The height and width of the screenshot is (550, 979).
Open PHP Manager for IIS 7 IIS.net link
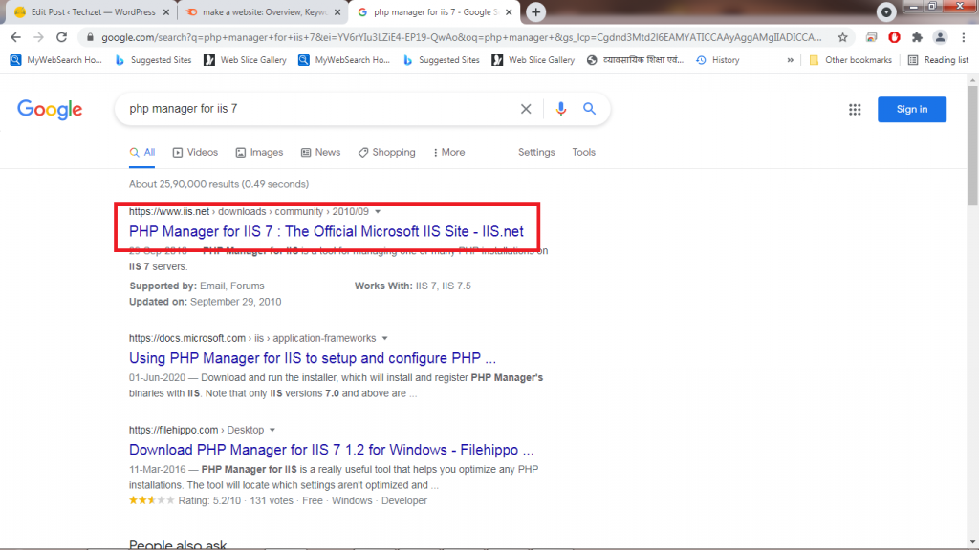[326, 231]
